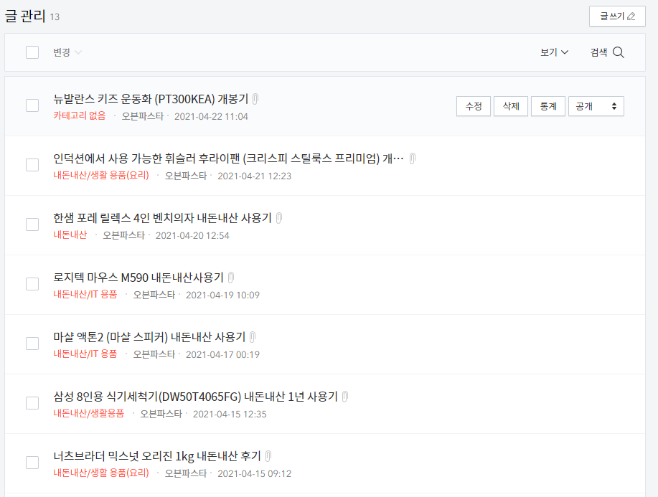Click paperclip icon next to 삼성 식기세척기 title
658x497 pixels.
[345, 397]
